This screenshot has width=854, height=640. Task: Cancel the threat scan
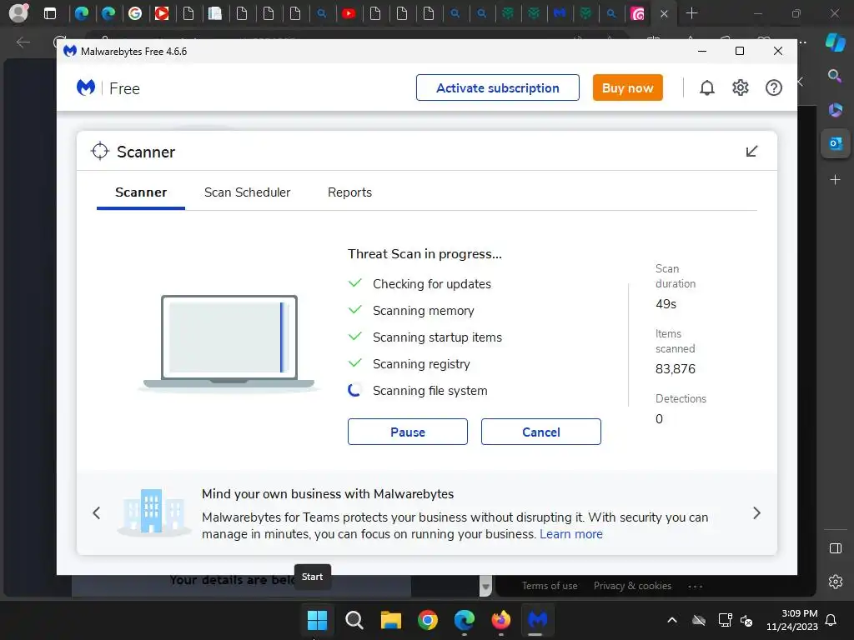point(540,432)
